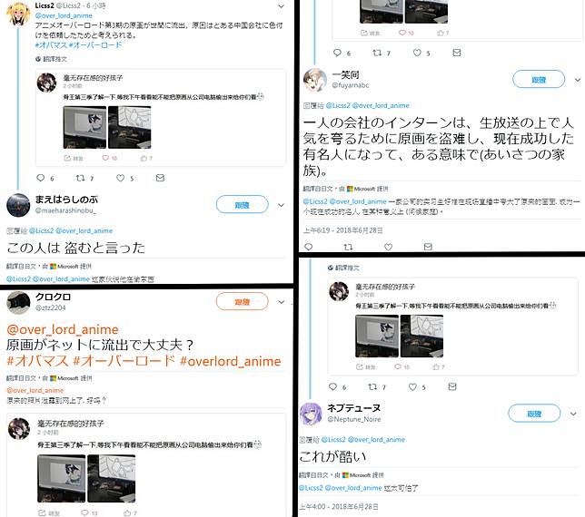
Task: Open the #オバマス hashtag in Licss2's tweet
Action: (x=50, y=45)
